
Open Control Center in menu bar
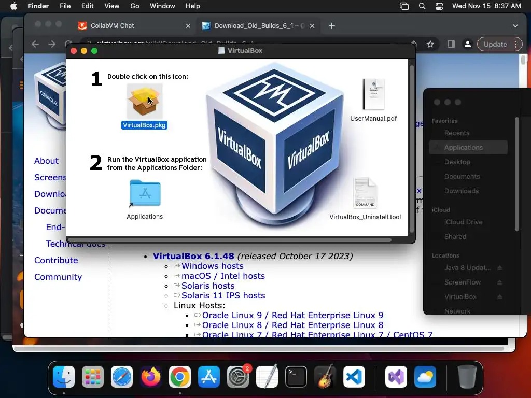pos(439,6)
